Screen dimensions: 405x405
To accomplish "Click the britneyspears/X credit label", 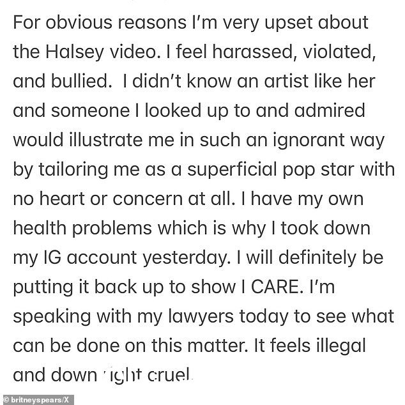I will 40,400.
